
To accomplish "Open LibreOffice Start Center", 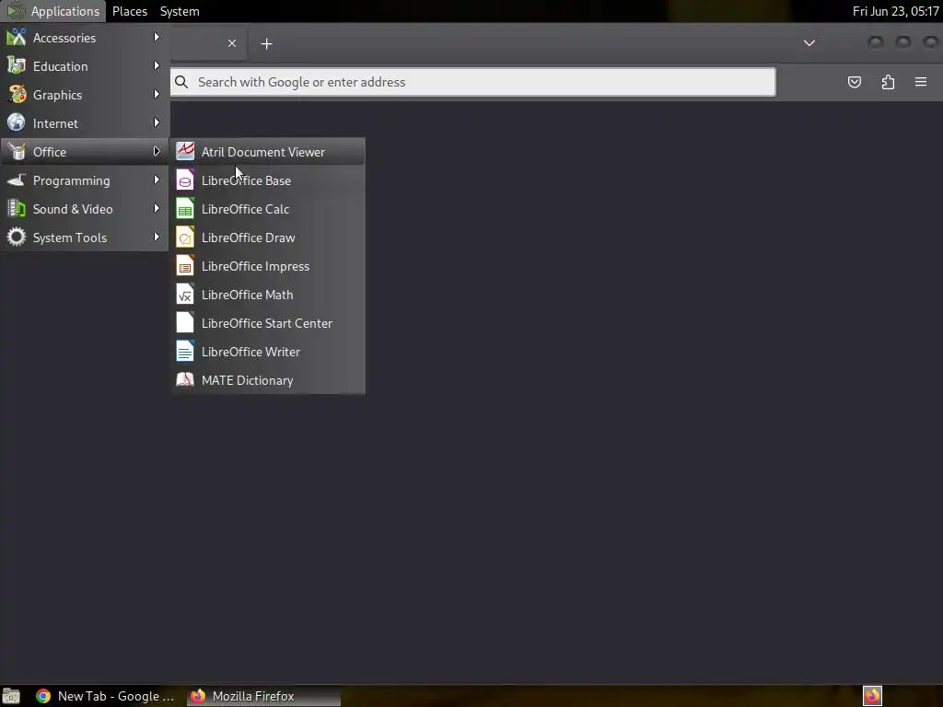I will coord(268,323).
